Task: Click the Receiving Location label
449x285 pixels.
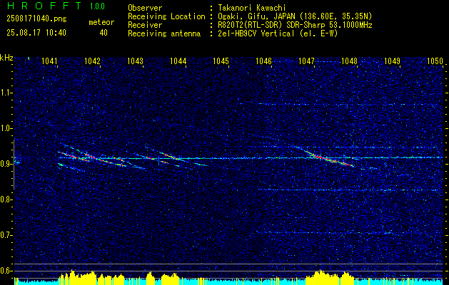Action: coord(166,16)
